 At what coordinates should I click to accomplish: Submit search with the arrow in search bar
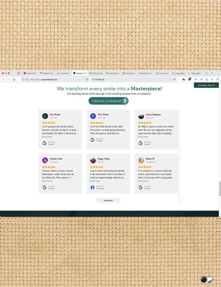(x=174, y=79)
